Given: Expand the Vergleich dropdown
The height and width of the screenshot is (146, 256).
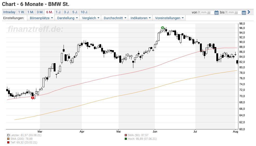Looking at the screenshot, I should pyautogui.click(x=91, y=18).
